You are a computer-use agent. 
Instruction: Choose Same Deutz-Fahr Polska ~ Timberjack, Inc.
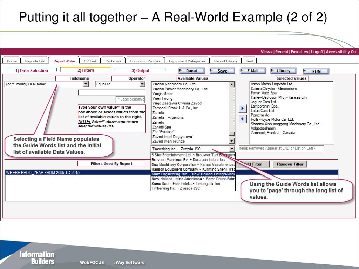point(193,184)
